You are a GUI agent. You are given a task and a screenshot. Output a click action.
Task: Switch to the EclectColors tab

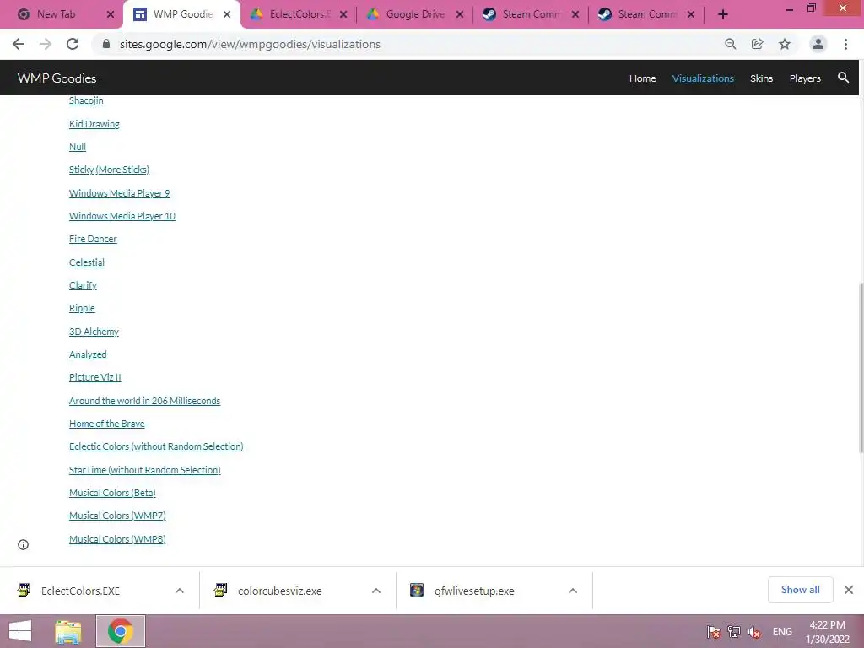[298, 14]
